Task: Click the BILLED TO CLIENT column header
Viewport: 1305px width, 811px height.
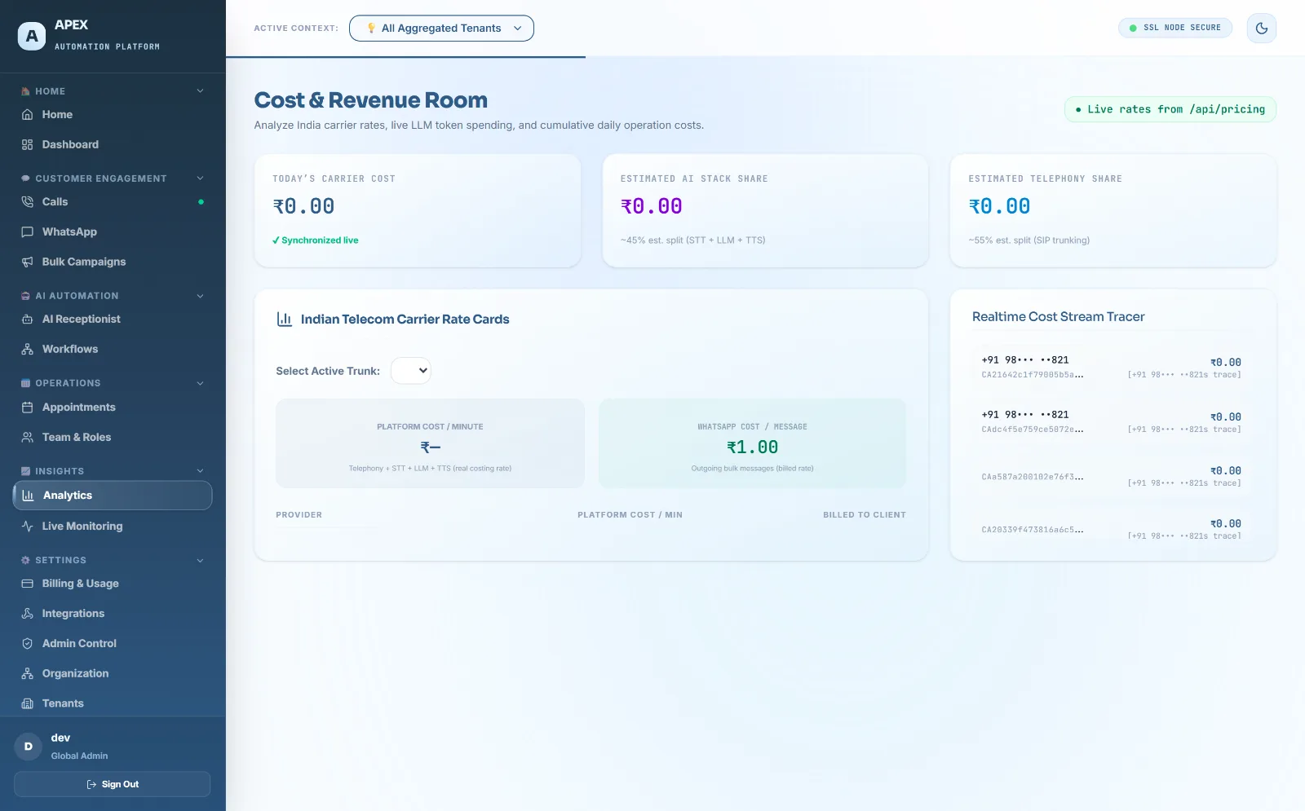Action: (x=865, y=515)
